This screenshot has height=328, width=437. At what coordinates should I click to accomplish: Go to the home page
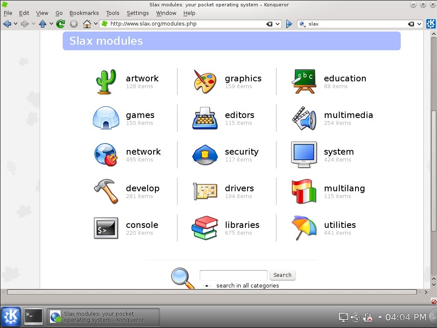[87, 24]
